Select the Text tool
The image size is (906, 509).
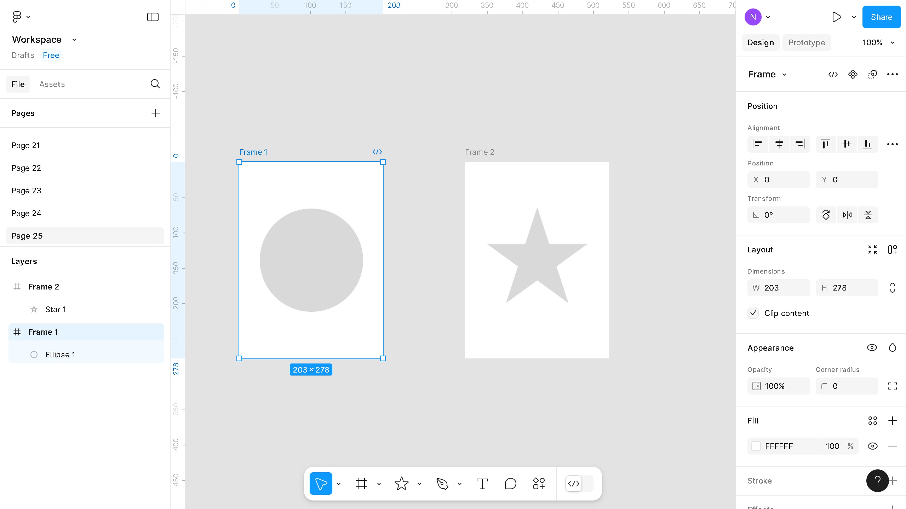pos(482,484)
